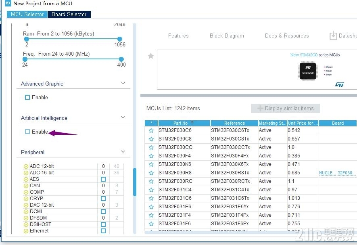
Task: Click the gray star beside the banner
Action: click(151, 56)
